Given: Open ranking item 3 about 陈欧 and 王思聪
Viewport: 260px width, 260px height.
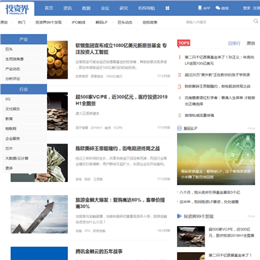Looking at the screenshot, I should (x=217, y=86).
